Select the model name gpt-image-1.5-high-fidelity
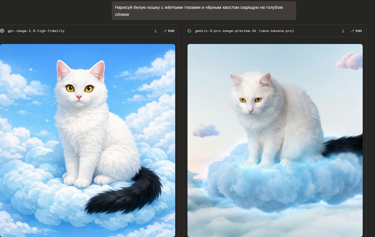Image resolution: width=375 pixels, height=237 pixels. pyautogui.click(x=36, y=31)
